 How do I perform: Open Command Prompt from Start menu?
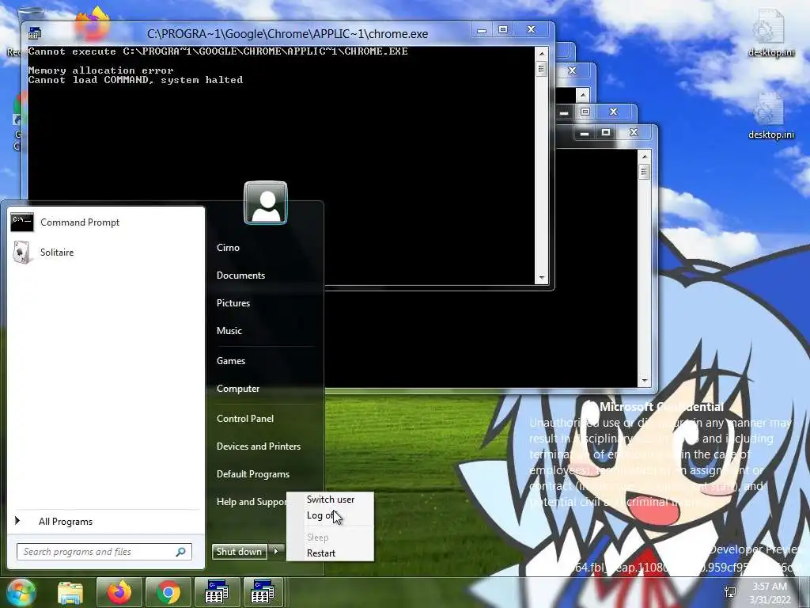105,222
